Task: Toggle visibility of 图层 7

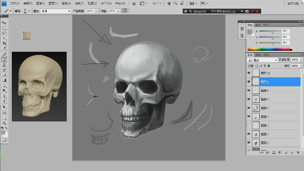Action: click(x=249, y=99)
